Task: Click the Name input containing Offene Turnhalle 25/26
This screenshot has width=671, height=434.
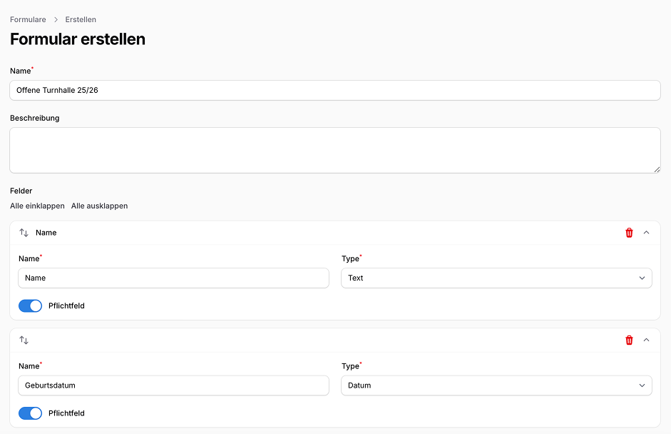Action: [335, 90]
